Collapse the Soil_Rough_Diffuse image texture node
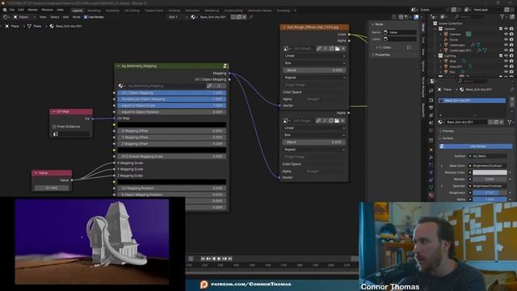The image size is (517, 291). [x=284, y=27]
